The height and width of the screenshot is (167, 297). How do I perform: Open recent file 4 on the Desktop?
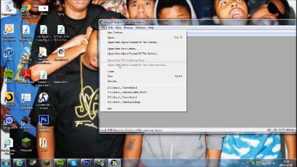coord(124,102)
